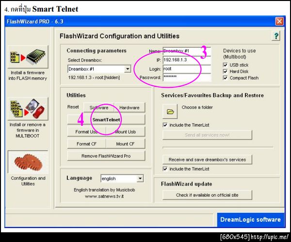Click the help question mark icon
This screenshot has width=291, height=242.
click(x=276, y=35)
